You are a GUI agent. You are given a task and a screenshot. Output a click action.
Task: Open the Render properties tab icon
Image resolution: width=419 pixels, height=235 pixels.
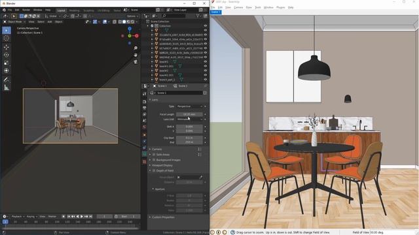pos(144,102)
